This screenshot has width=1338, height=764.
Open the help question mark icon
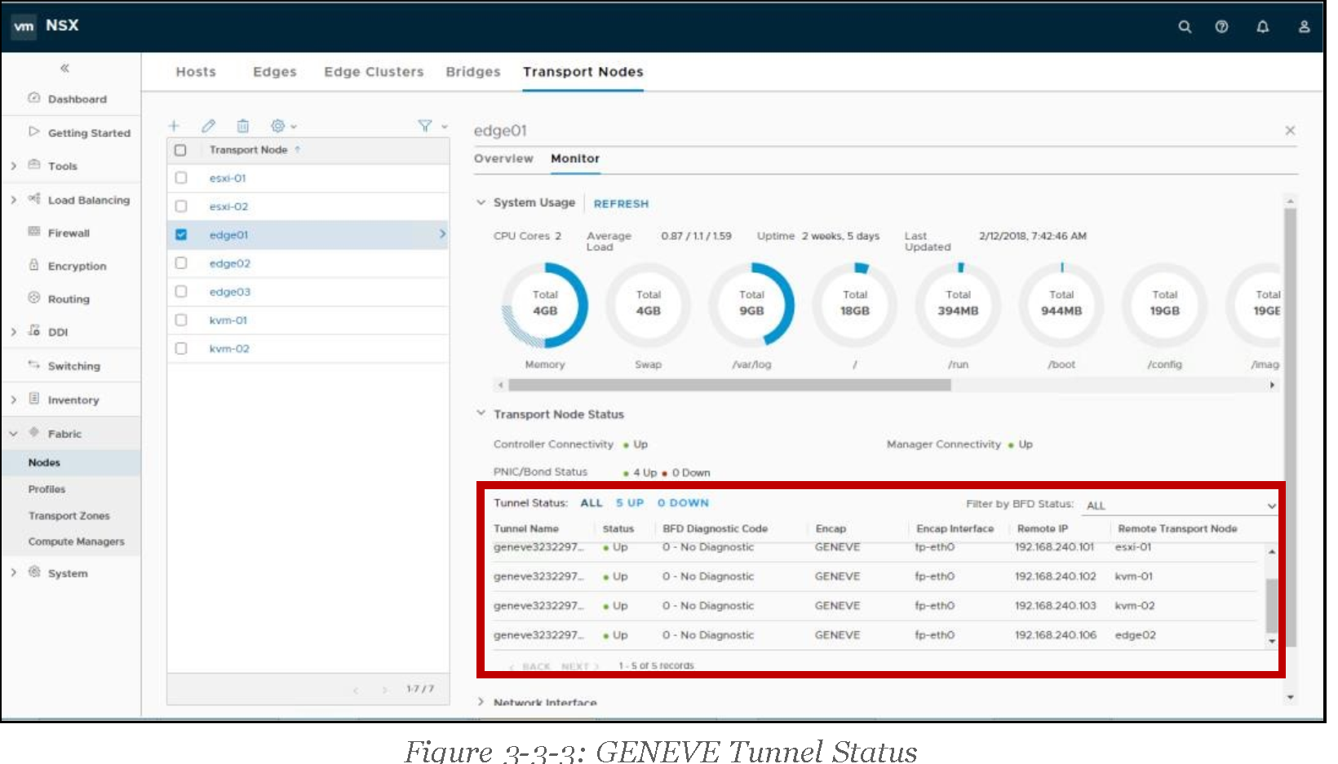(x=1221, y=27)
